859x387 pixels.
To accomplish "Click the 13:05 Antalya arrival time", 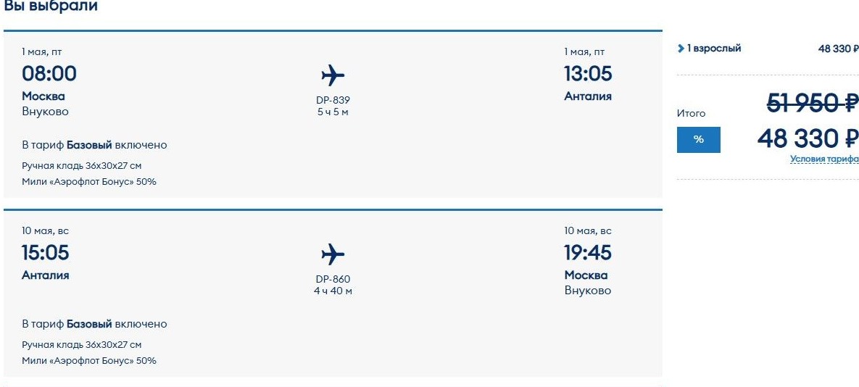I will tap(588, 74).
